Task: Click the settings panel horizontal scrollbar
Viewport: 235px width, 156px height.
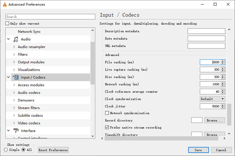Action: 161,138
